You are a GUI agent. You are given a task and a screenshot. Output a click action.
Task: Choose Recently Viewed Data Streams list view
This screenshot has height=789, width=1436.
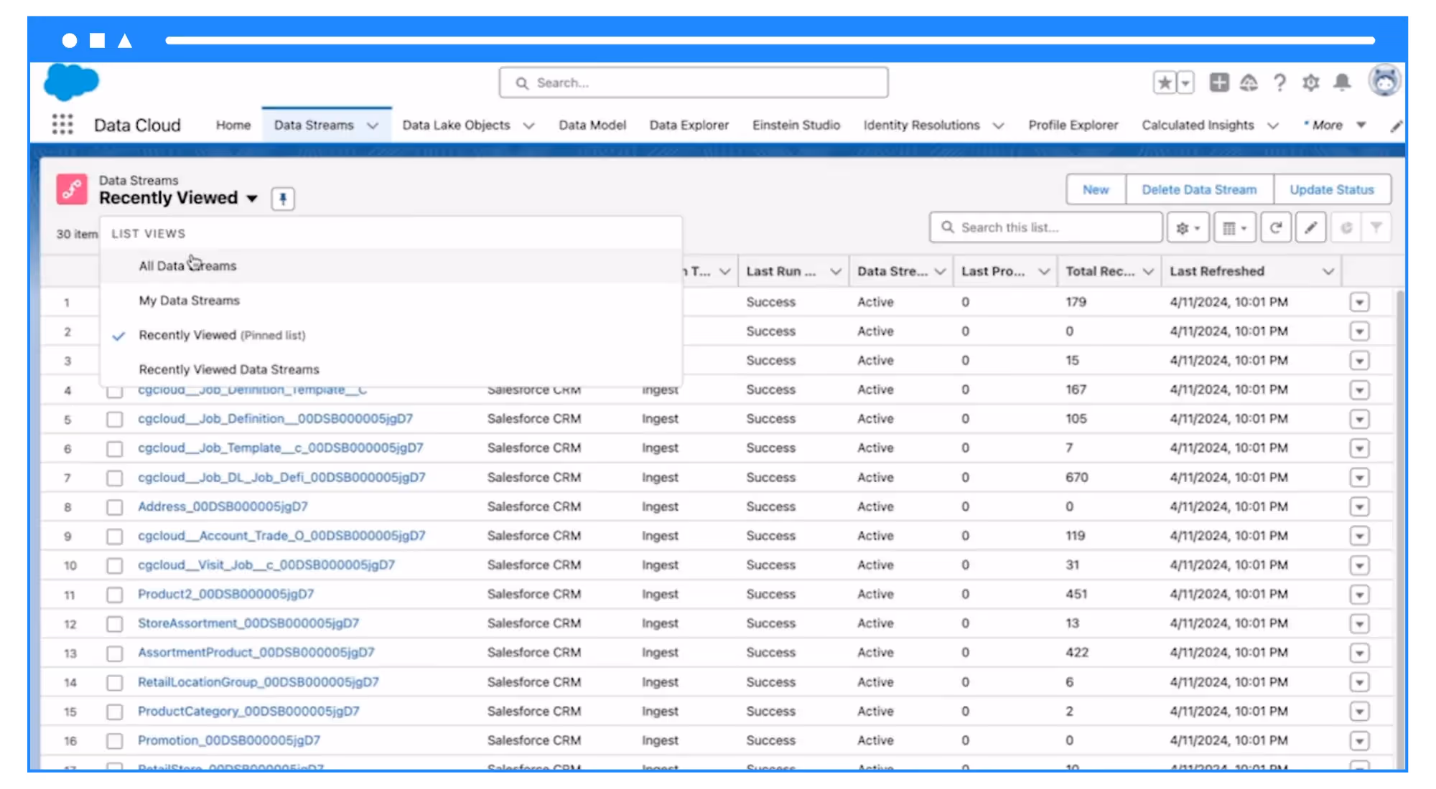coord(391,369)
